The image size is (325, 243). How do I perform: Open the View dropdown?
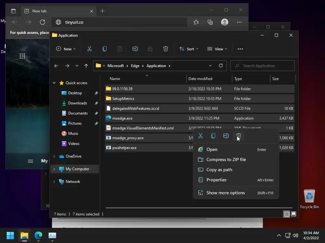(217, 49)
